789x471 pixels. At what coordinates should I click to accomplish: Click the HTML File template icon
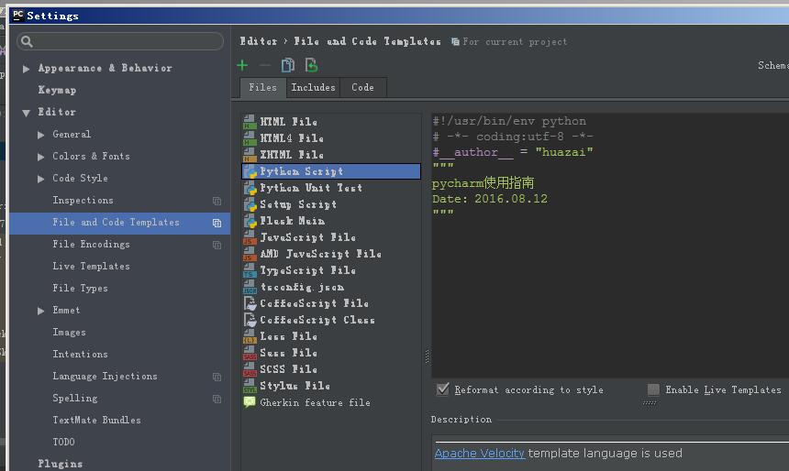(x=250, y=122)
